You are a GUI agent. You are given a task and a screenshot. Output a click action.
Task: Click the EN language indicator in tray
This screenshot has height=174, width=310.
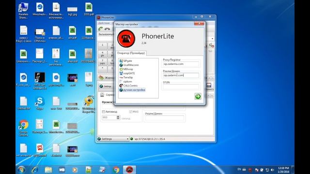click(239, 169)
